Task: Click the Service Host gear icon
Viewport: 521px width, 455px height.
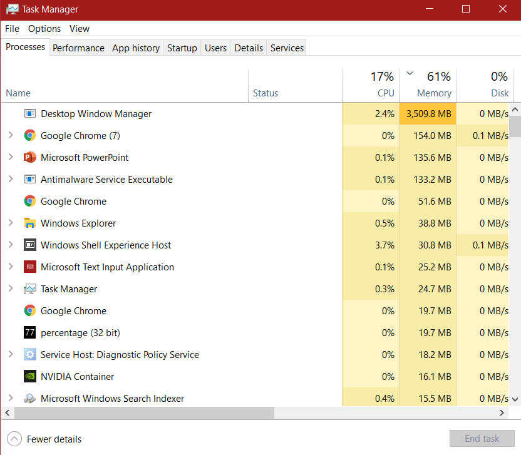Action: tap(30, 354)
